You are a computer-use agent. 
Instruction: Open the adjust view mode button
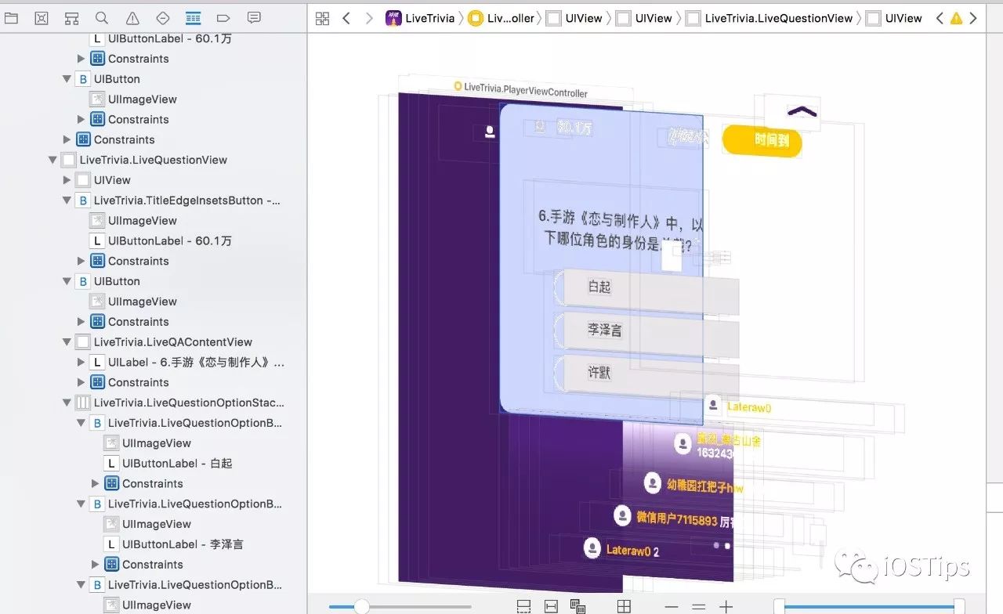tap(578, 606)
